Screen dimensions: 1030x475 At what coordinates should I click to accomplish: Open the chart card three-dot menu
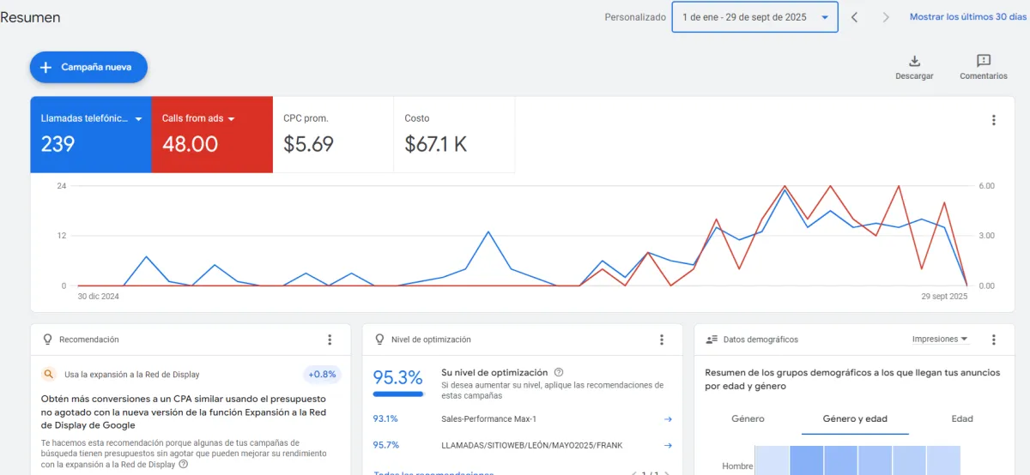(x=994, y=121)
